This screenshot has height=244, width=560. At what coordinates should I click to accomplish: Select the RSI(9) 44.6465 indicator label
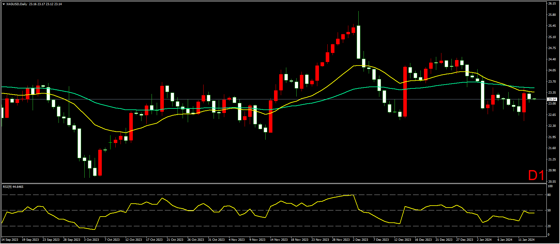(13, 187)
